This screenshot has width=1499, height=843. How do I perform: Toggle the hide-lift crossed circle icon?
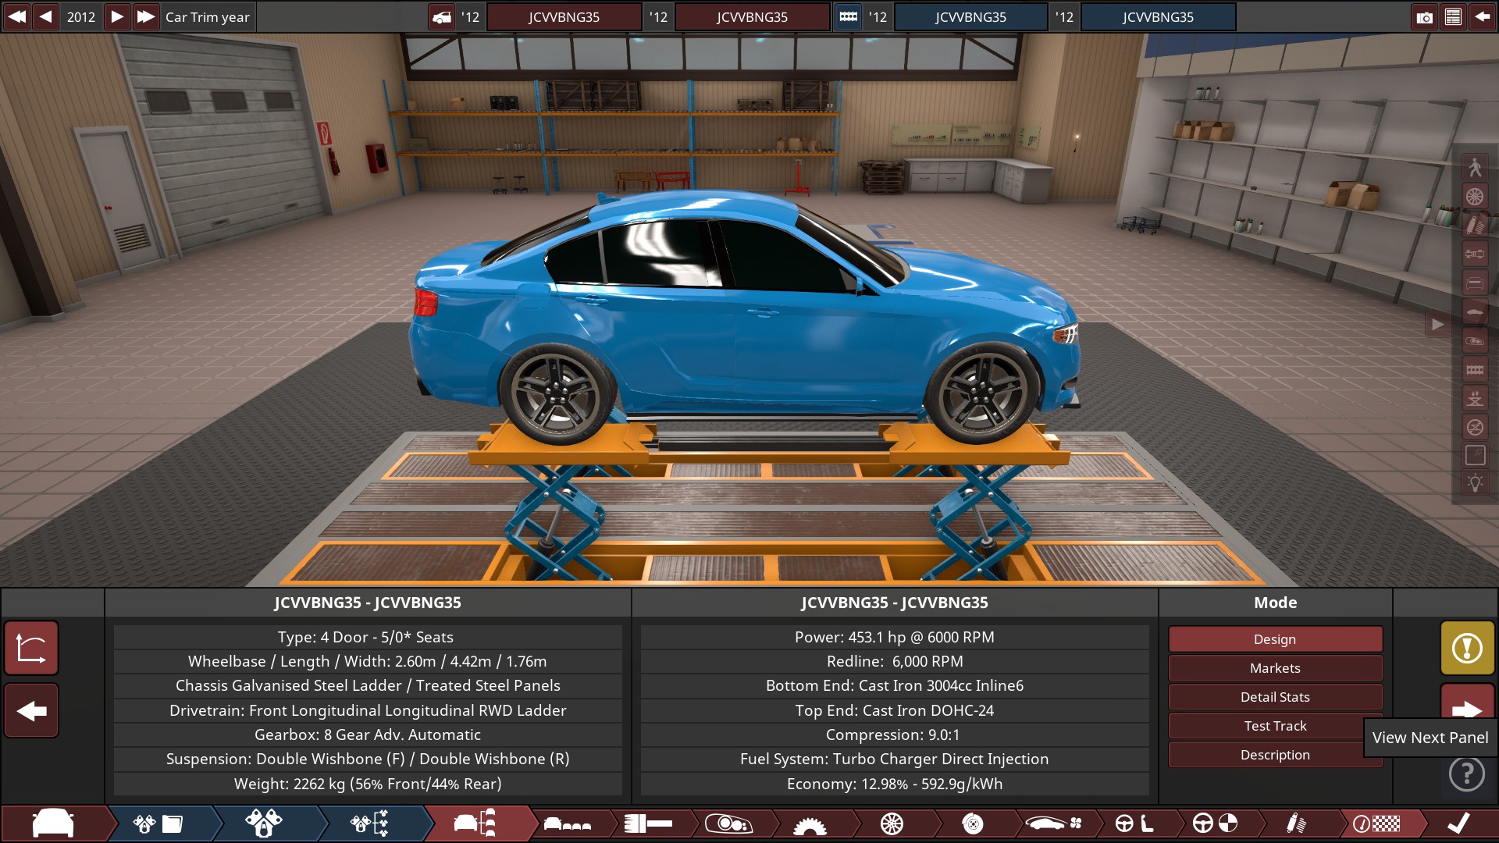click(1475, 427)
